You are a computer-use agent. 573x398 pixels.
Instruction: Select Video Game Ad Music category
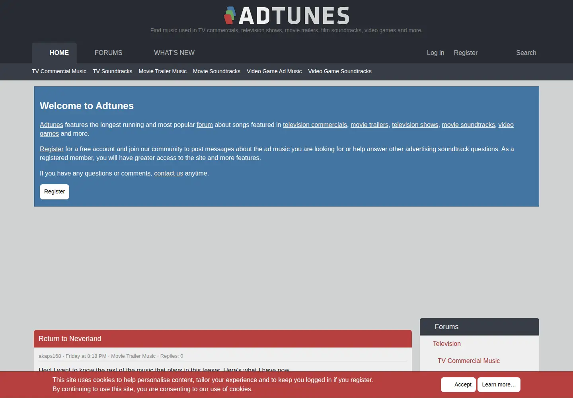pyautogui.click(x=274, y=71)
